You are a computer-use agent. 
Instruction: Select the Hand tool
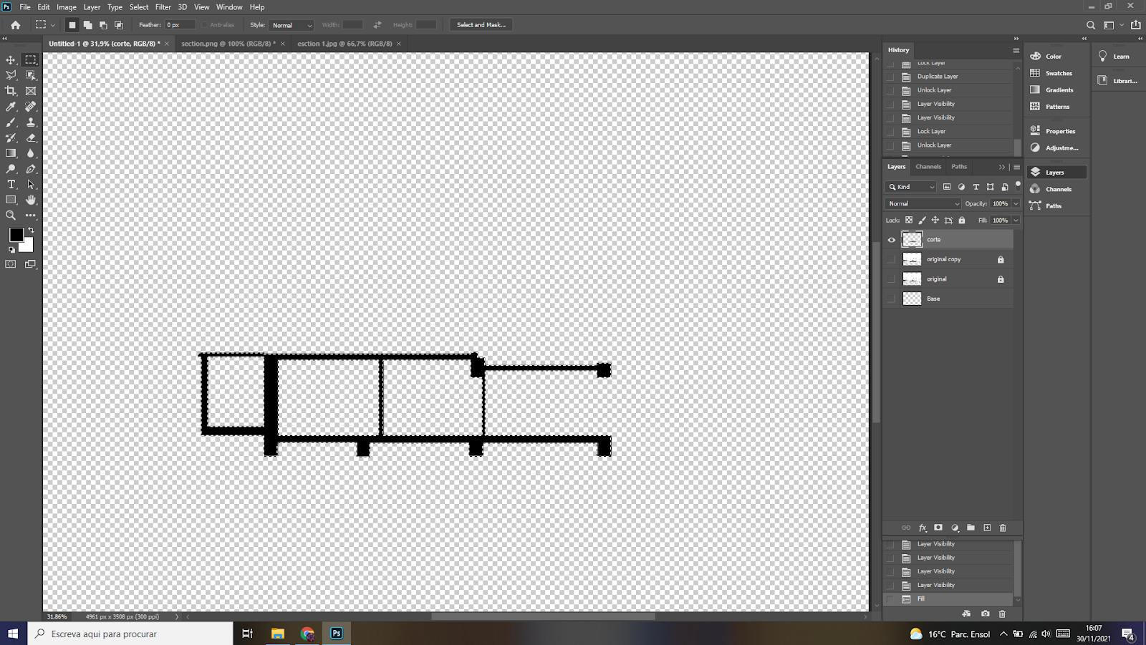pyautogui.click(x=31, y=200)
